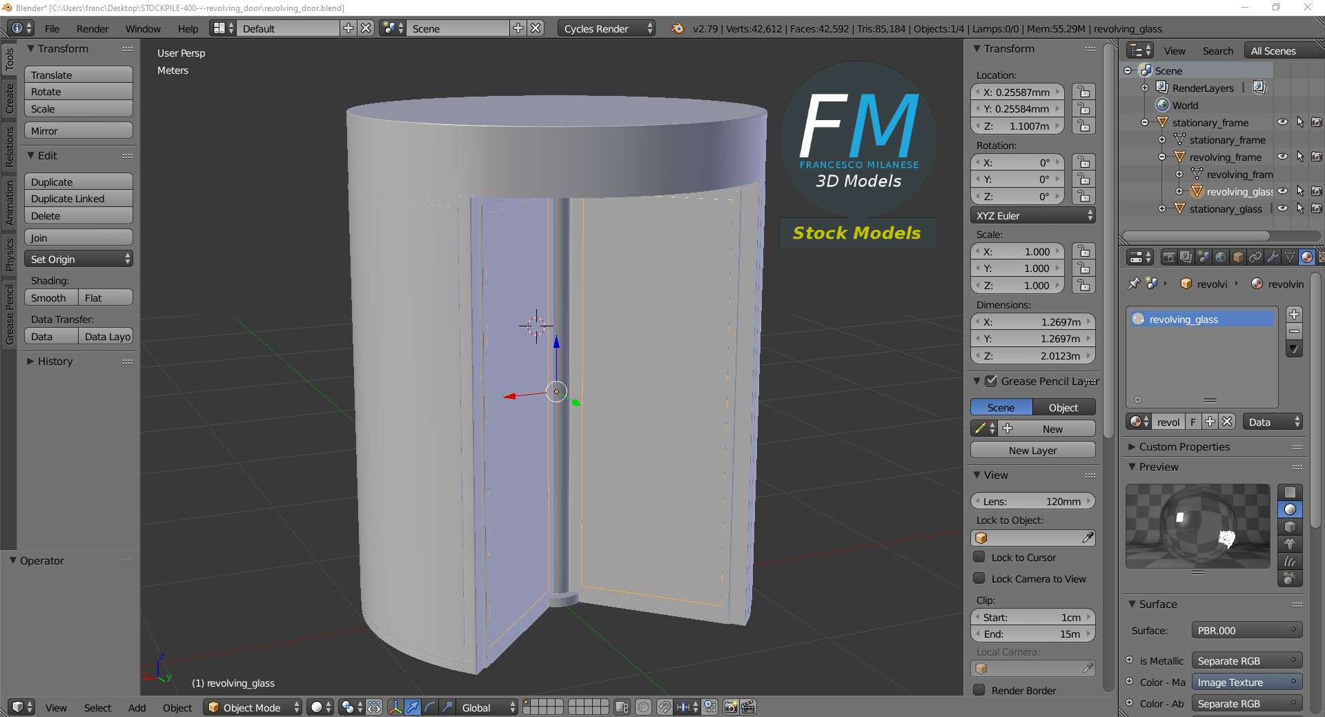Select the hair strands preview type icon
1325x717 pixels.
tap(1290, 561)
